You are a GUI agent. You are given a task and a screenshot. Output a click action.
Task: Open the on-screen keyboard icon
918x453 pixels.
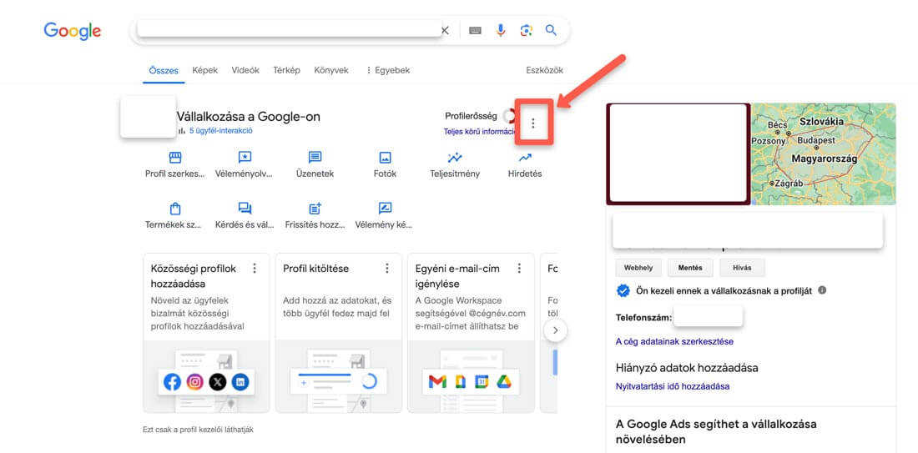tap(476, 30)
